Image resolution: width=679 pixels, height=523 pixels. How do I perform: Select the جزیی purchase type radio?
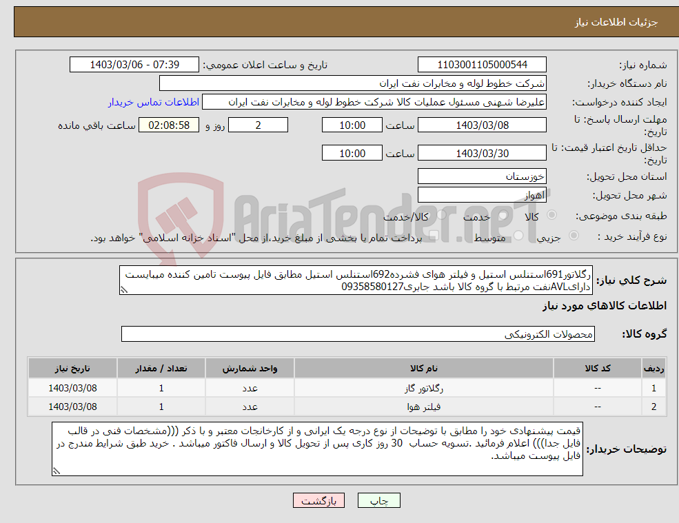[574, 236]
